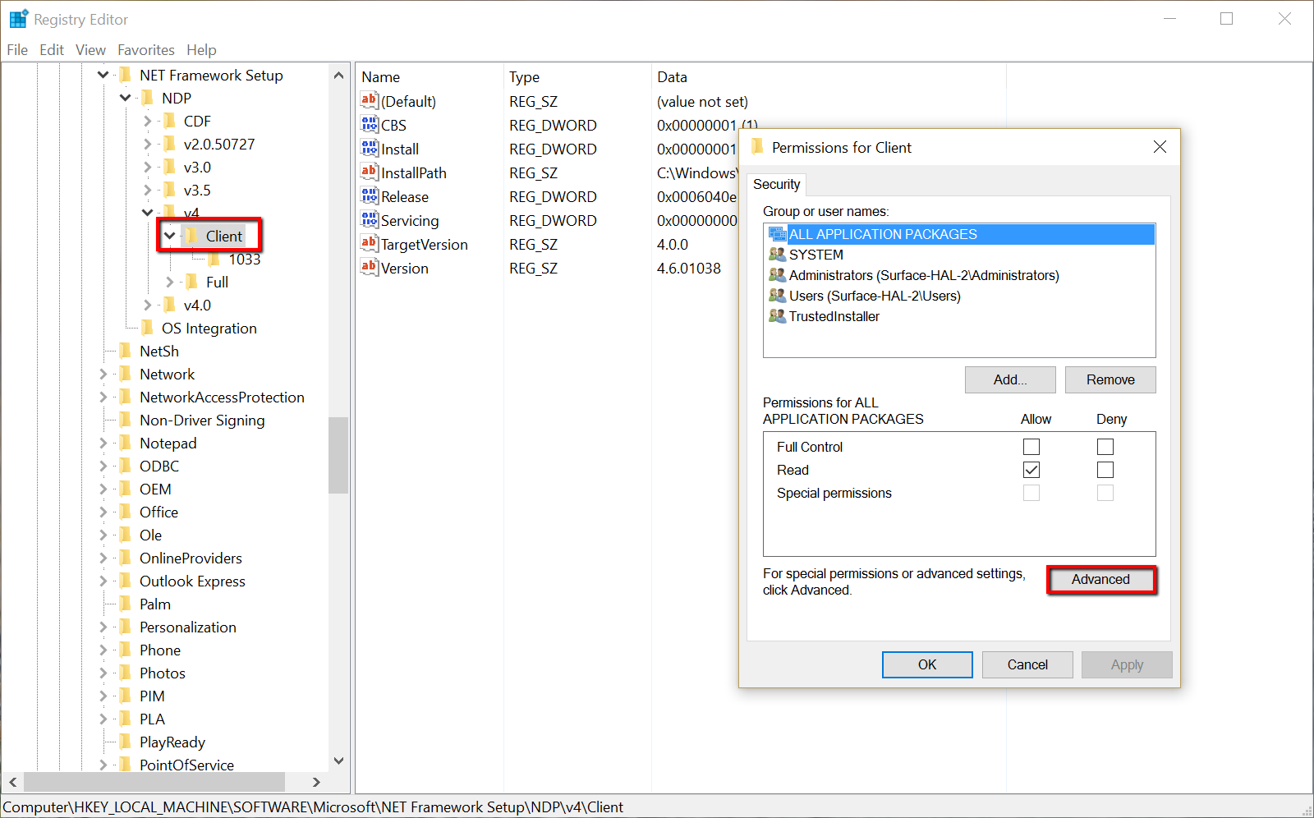The image size is (1314, 818).
Task: Expand the v3.5 registry key
Action: click(148, 190)
